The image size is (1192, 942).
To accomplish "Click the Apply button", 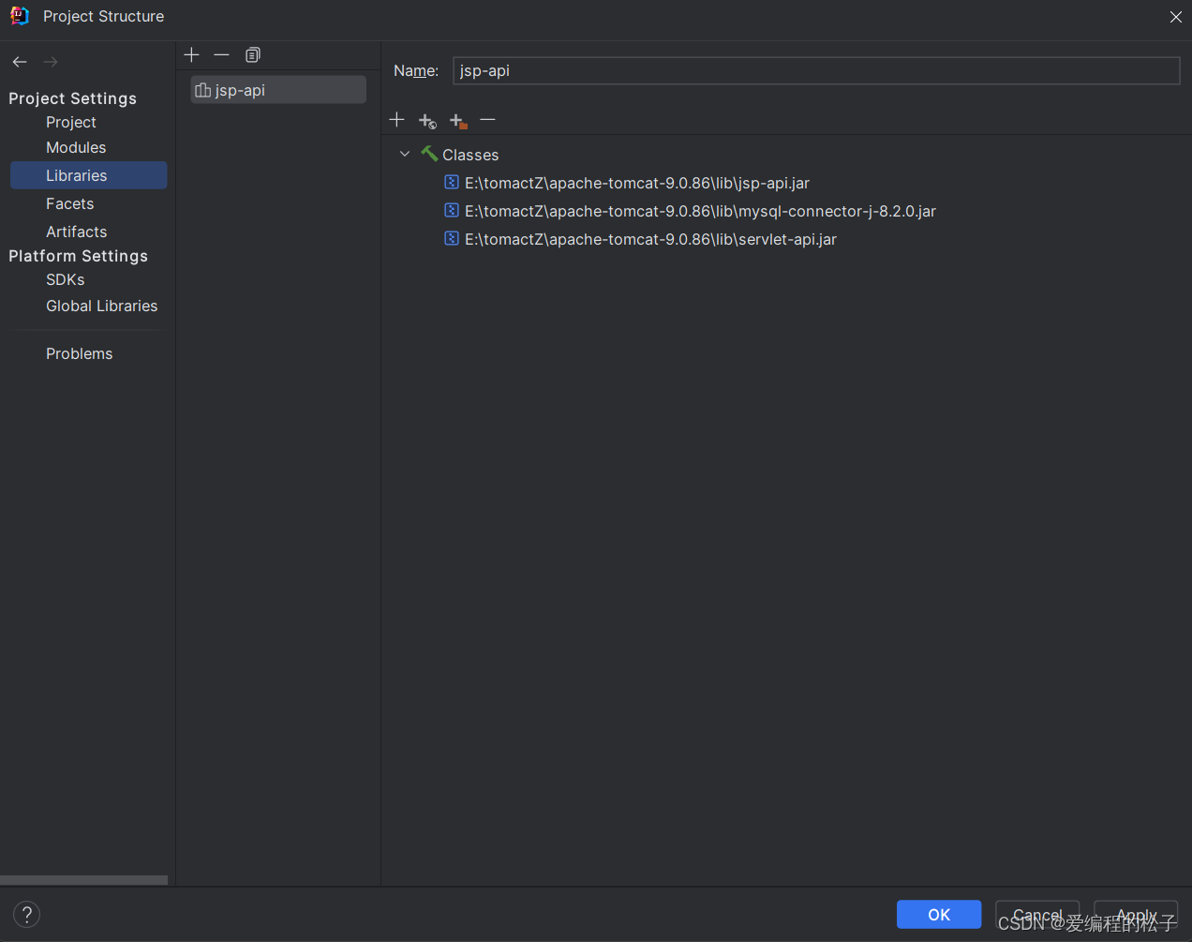I will point(1136,915).
